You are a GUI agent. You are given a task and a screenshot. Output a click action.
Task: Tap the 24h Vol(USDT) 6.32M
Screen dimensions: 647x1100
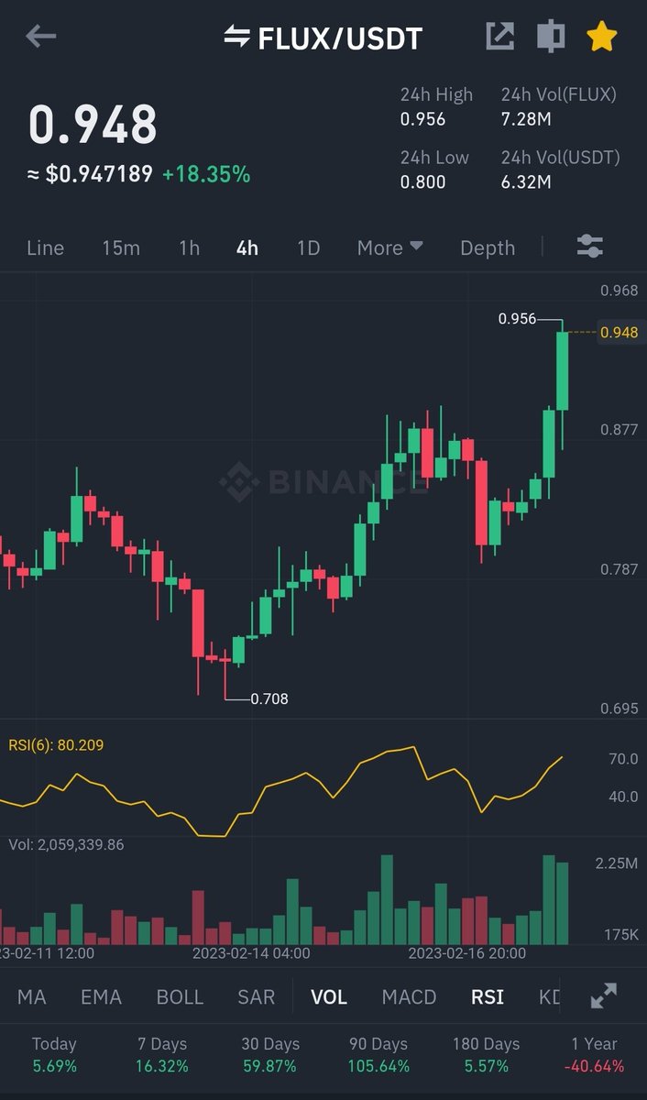(526, 181)
